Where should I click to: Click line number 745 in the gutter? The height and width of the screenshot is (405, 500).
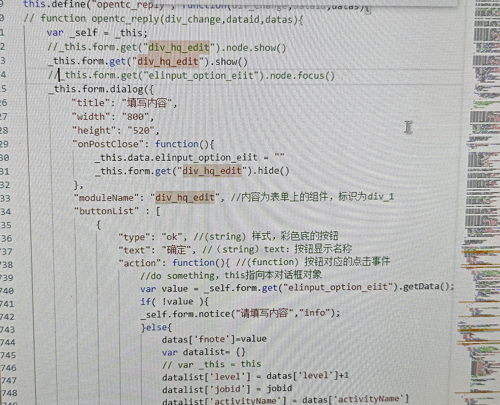point(8,355)
